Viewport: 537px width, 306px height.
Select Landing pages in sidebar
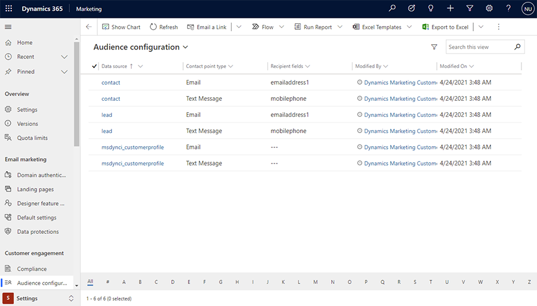35,189
